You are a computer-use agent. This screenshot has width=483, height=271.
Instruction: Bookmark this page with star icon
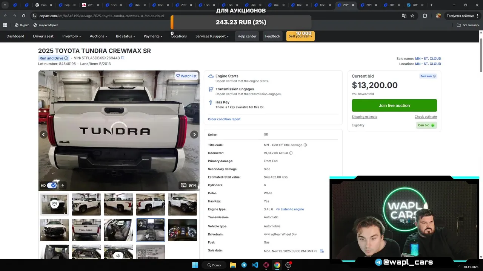[412, 16]
